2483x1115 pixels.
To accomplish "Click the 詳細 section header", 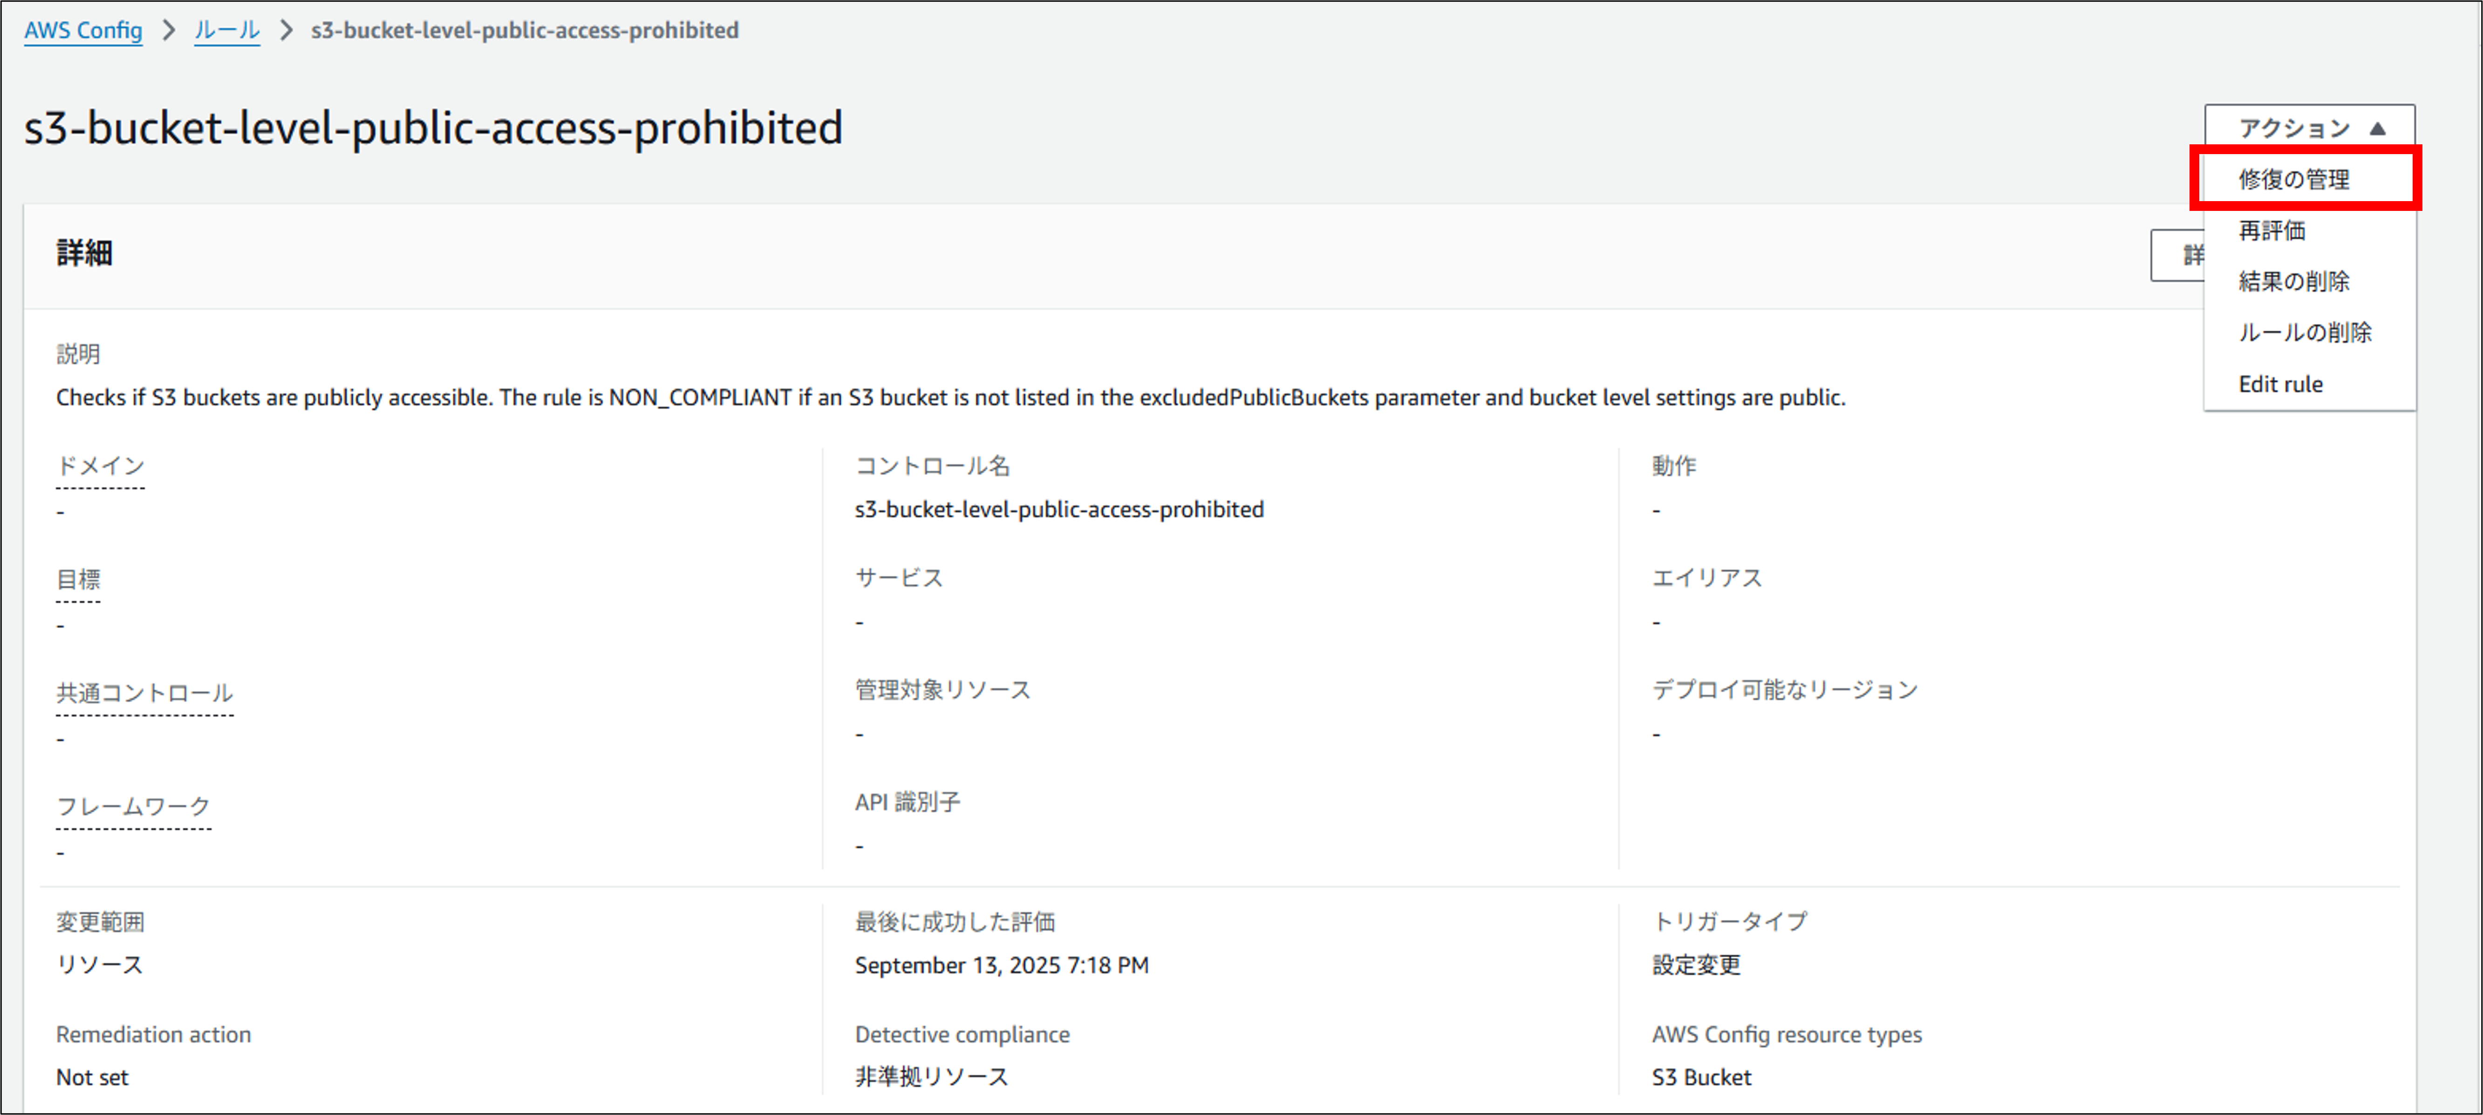I will click(x=84, y=253).
